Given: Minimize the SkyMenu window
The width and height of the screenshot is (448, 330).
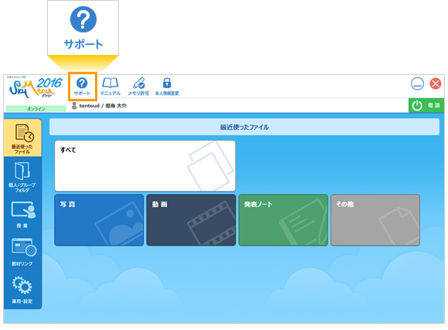Looking at the screenshot, I should 417,84.
